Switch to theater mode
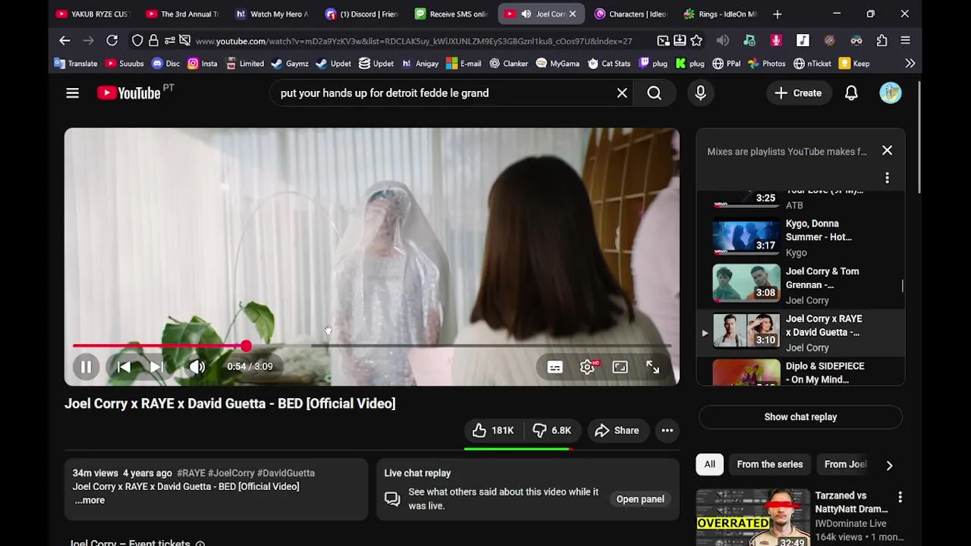 [x=620, y=367]
